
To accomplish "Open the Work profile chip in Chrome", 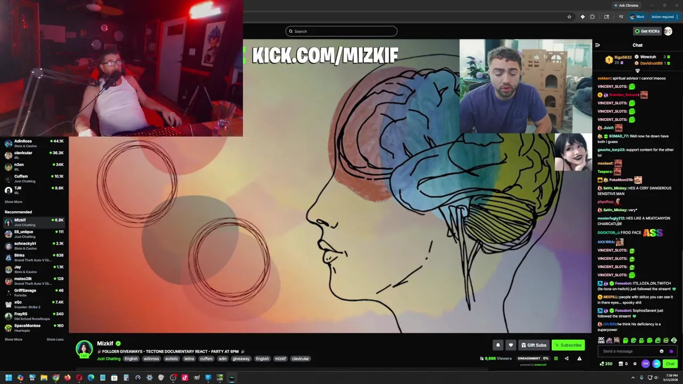I will click(x=637, y=17).
